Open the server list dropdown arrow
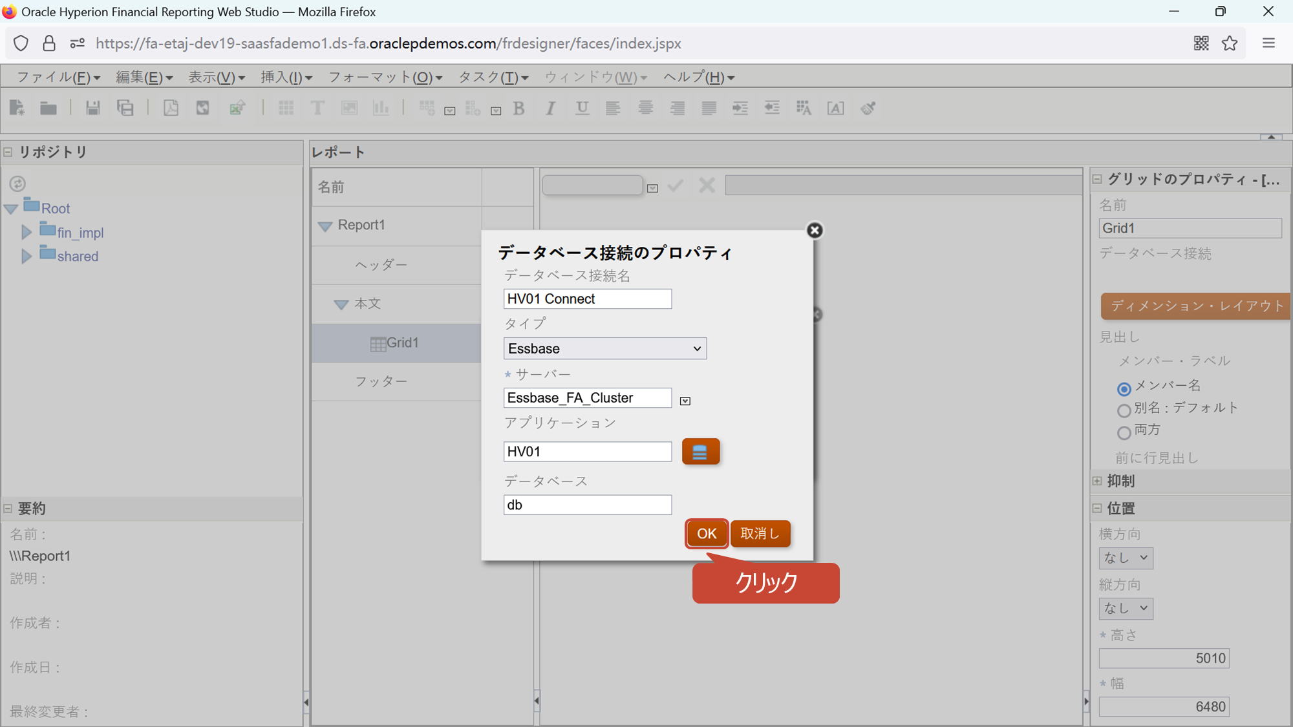This screenshot has width=1293, height=727. tap(685, 401)
